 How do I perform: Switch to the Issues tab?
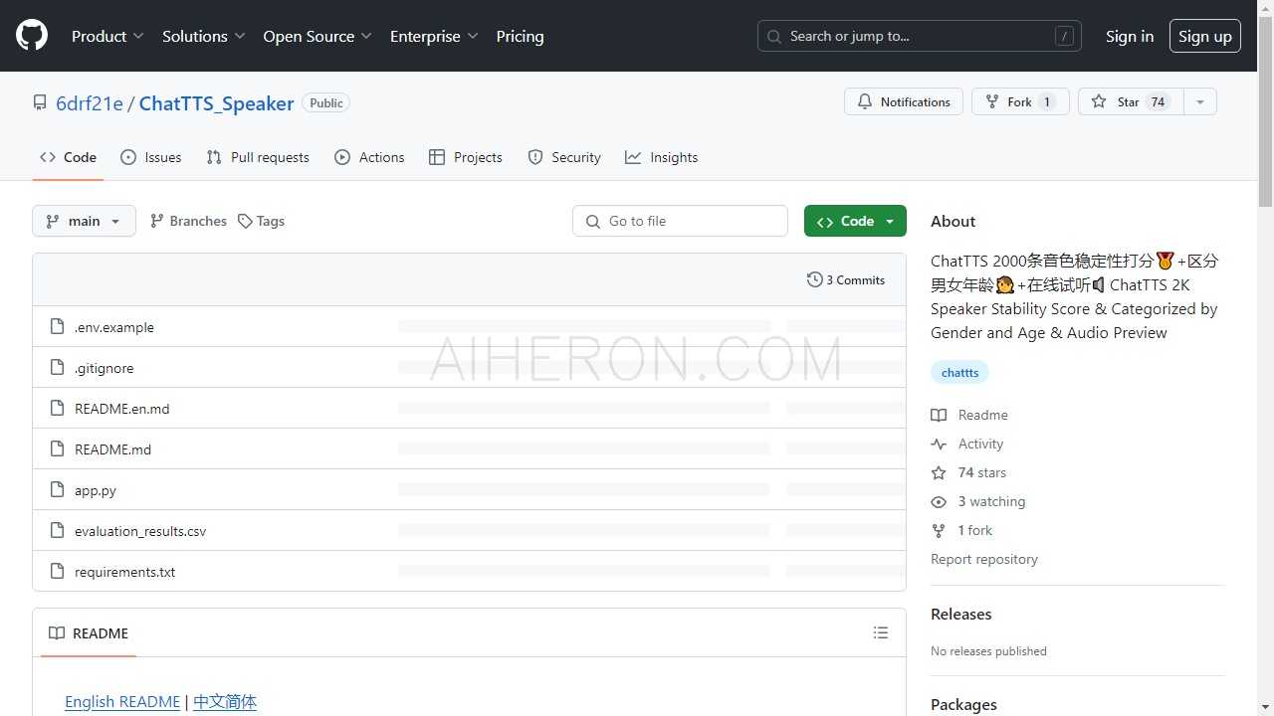point(151,158)
